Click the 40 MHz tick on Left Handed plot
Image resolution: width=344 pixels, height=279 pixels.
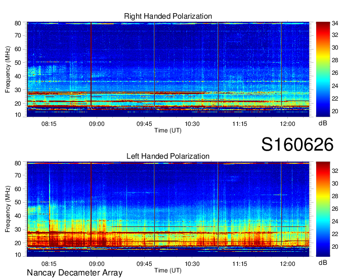[x=18, y=216]
